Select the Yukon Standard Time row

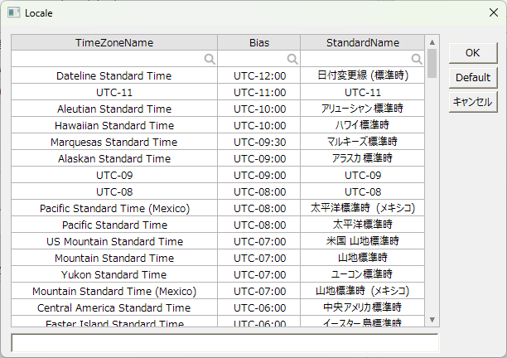coord(114,274)
